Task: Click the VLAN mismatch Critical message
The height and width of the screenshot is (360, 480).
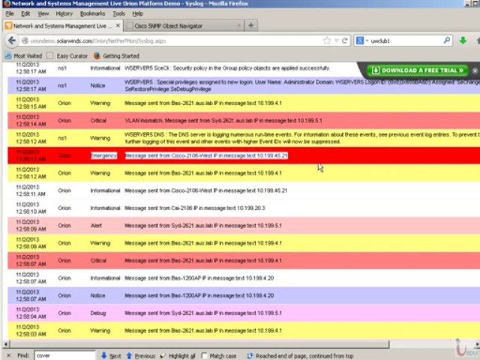Action: pos(224,121)
